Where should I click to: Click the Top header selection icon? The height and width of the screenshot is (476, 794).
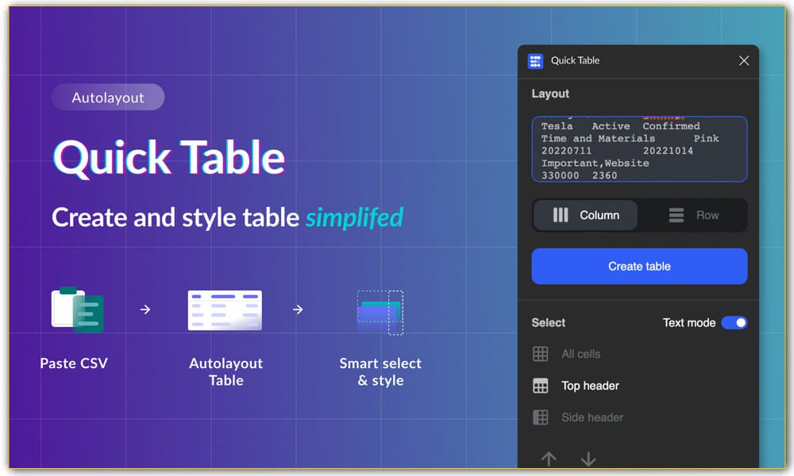click(x=542, y=386)
